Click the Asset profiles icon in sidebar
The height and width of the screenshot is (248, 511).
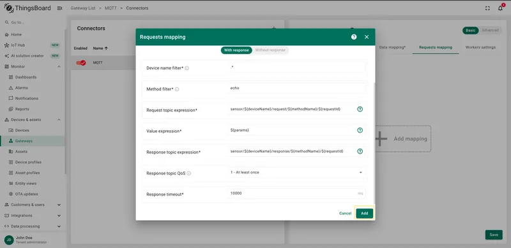[11, 173]
